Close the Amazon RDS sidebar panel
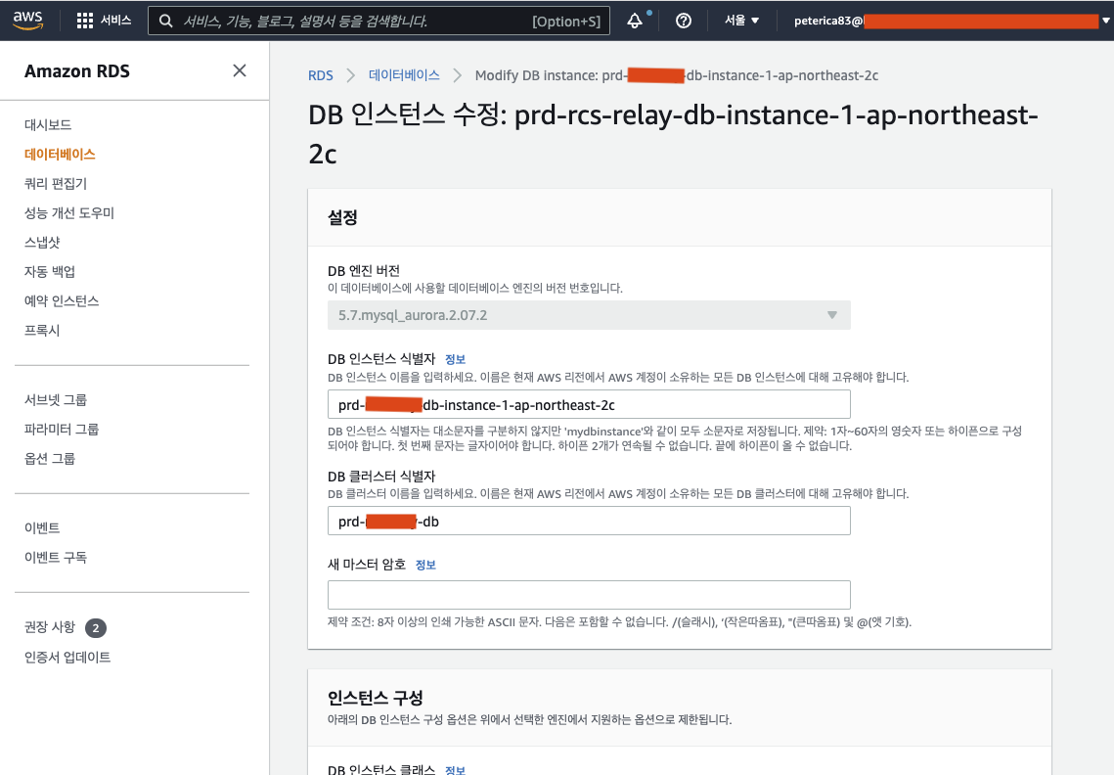 240,70
